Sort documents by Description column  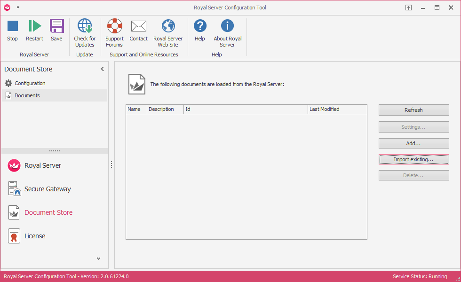click(x=165, y=109)
